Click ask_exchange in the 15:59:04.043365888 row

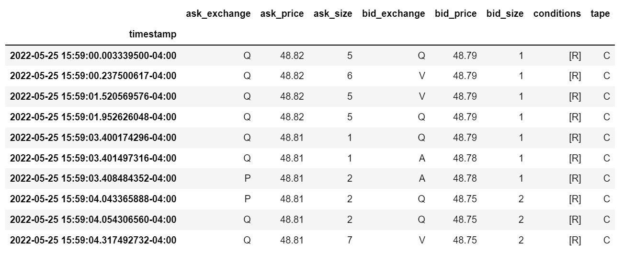(247, 199)
